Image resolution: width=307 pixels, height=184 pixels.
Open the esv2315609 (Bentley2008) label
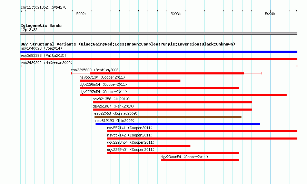[96, 70]
